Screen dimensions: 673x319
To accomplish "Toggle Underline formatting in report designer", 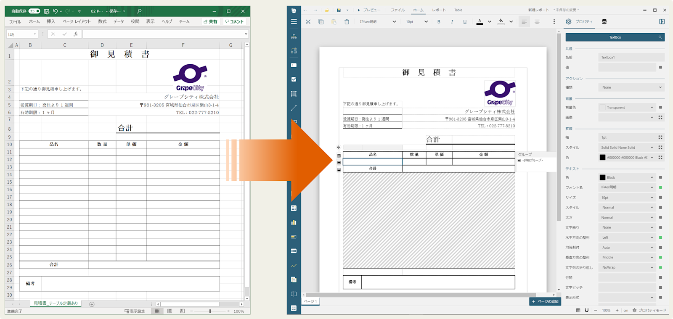I will [x=465, y=22].
